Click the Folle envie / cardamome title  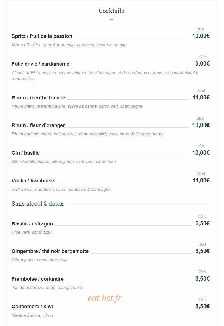pos(40,64)
